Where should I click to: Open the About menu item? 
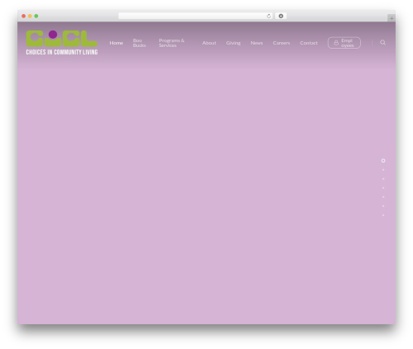(x=209, y=43)
